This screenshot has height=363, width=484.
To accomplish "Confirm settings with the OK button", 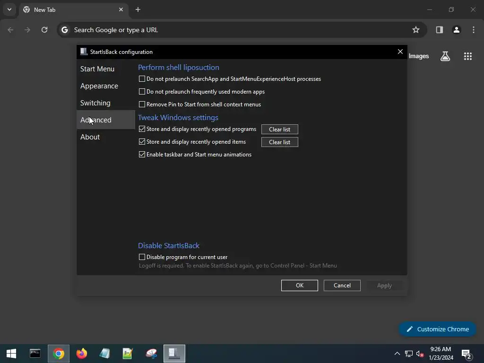I will click(x=299, y=285).
